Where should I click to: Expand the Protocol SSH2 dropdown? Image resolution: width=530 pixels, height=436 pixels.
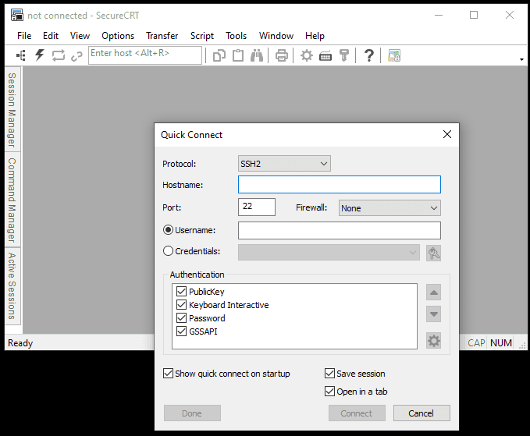click(x=284, y=164)
